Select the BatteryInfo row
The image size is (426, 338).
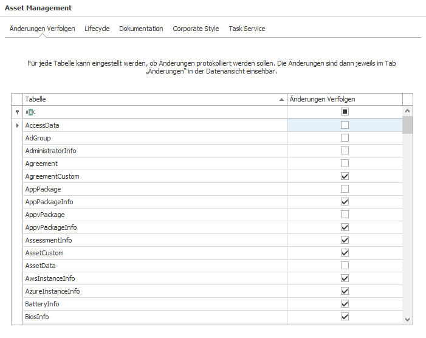(213, 304)
